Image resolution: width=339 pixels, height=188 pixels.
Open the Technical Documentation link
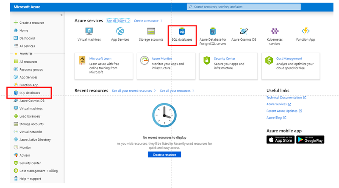pos(284,98)
